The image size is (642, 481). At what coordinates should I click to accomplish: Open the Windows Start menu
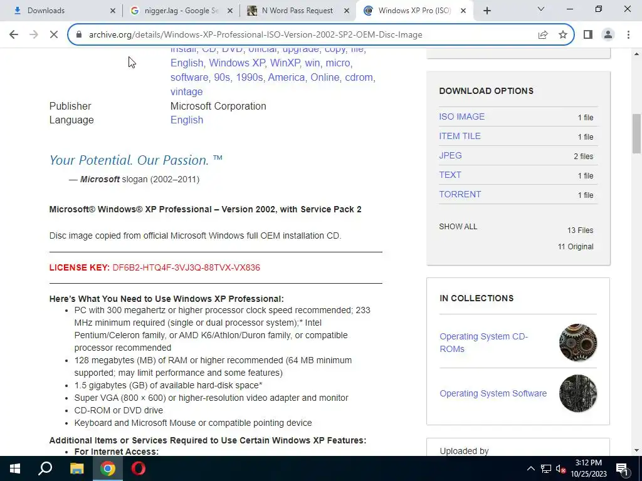(x=15, y=468)
